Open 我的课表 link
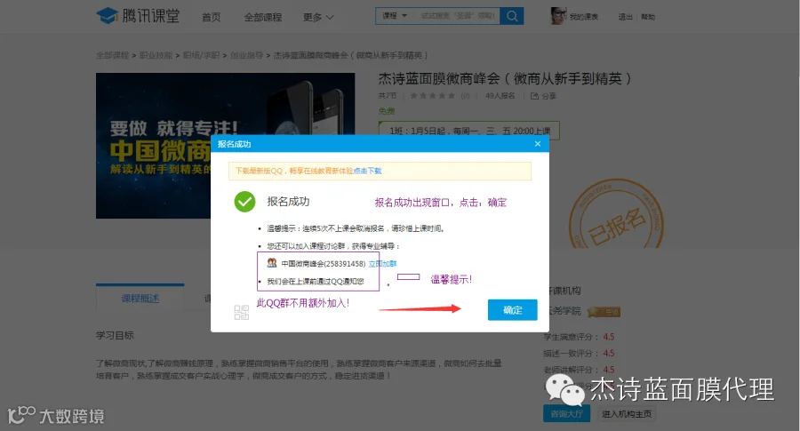The image size is (800, 431). [584, 17]
